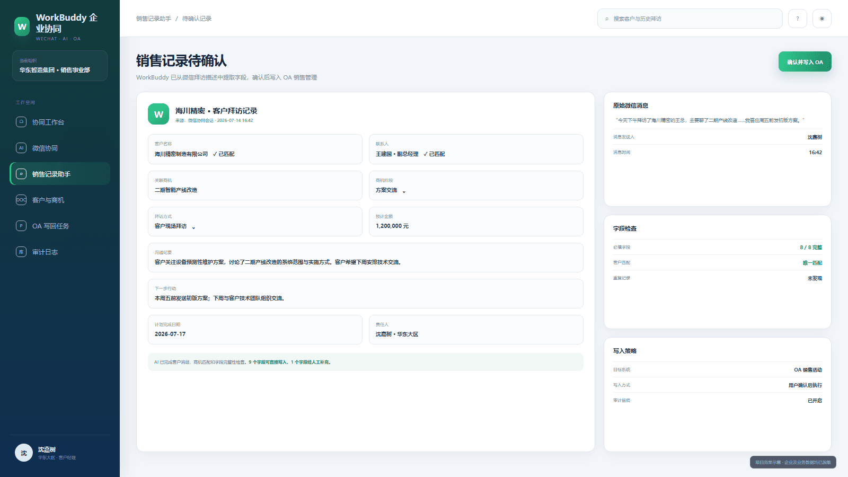
Task: Open 审计日志 page
Action: (x=60, y=252)
